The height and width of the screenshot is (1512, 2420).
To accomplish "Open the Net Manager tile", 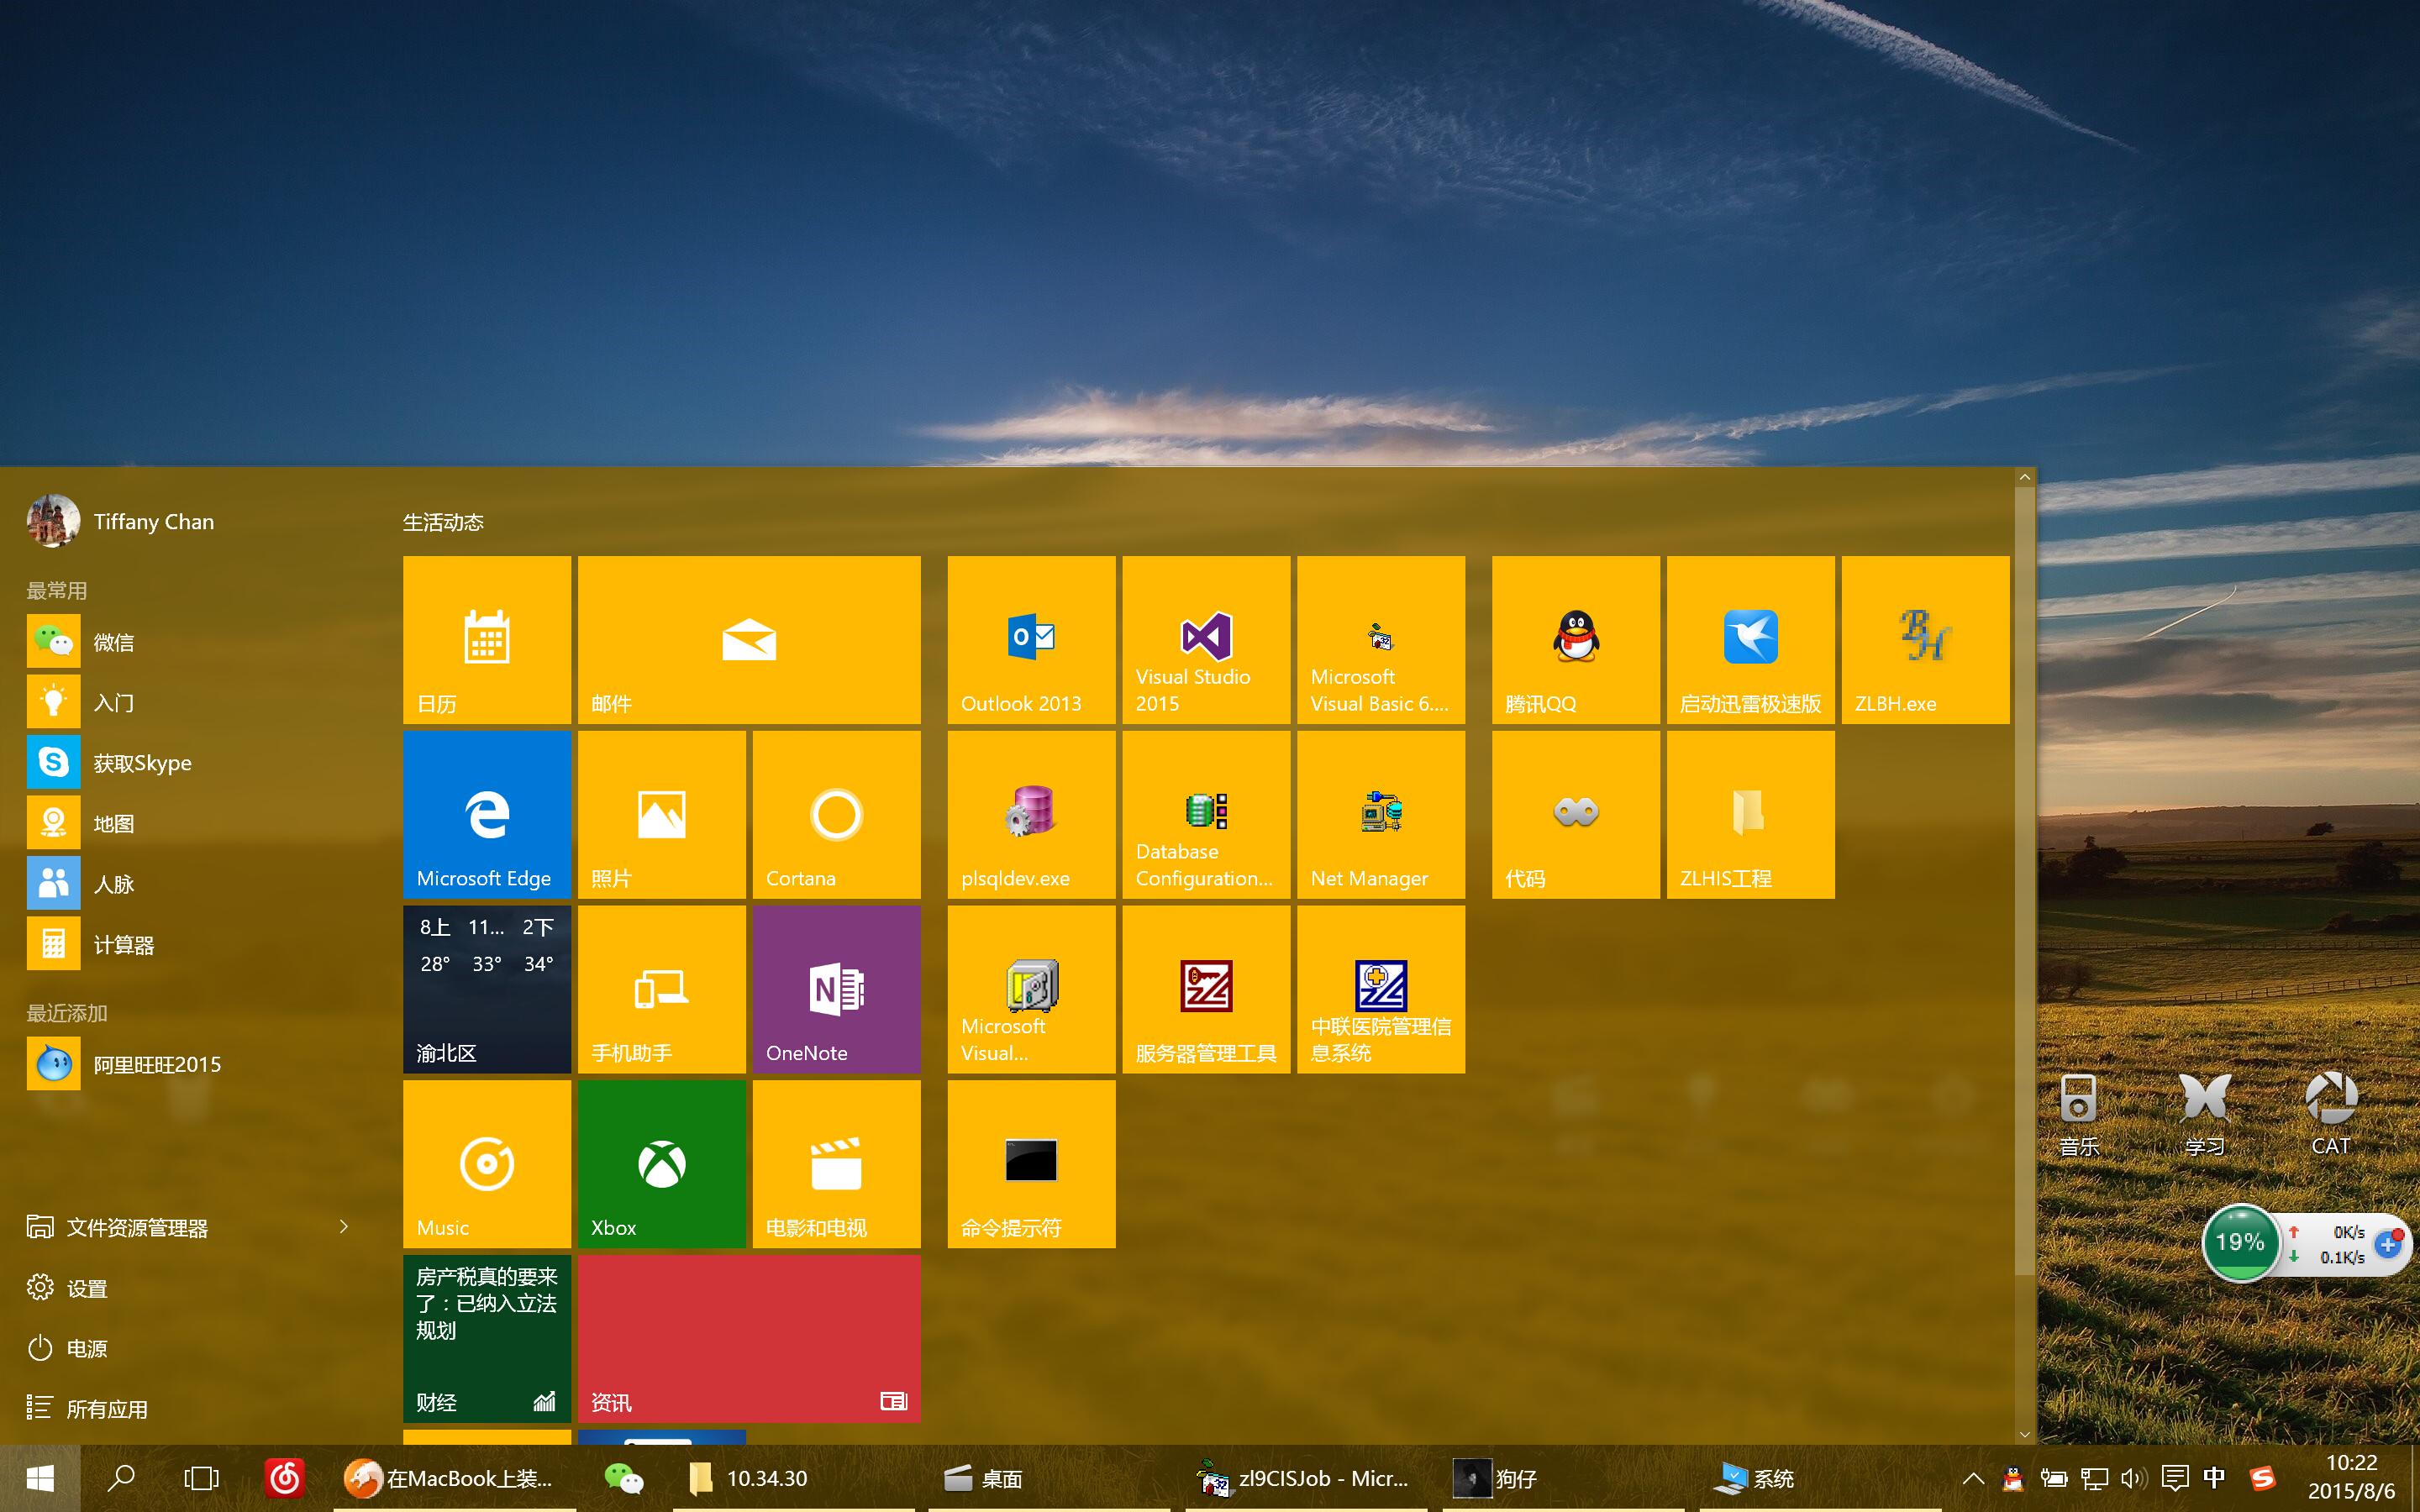I will tap(1381, 814).
